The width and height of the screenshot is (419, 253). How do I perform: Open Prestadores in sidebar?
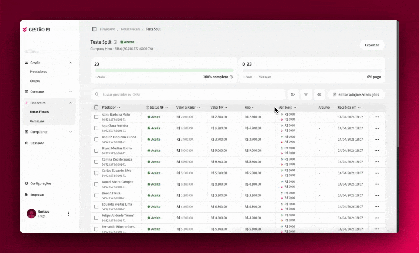pyautogui.click(x=38, y=72)
